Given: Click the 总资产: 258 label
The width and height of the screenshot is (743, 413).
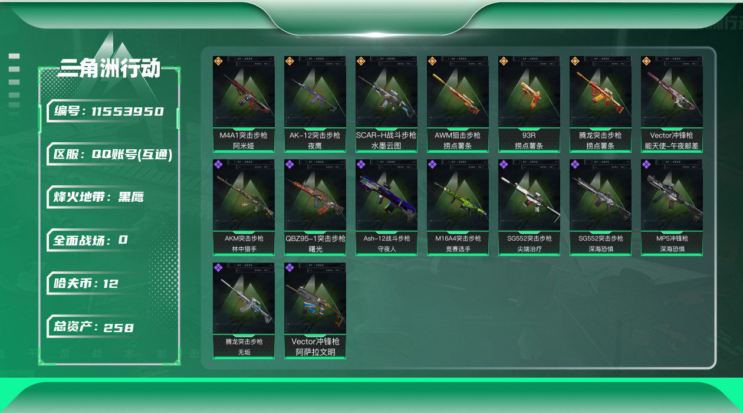Looking at the screenshot, I should (x=94, y=327).
